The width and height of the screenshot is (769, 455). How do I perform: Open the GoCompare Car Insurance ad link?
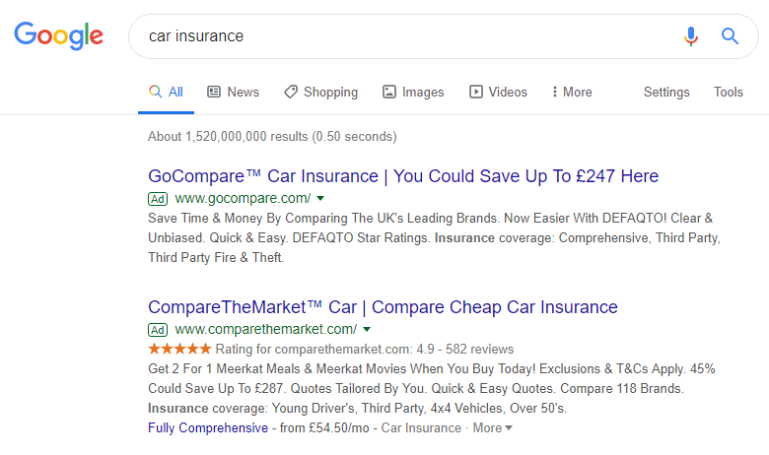[403, 176]
